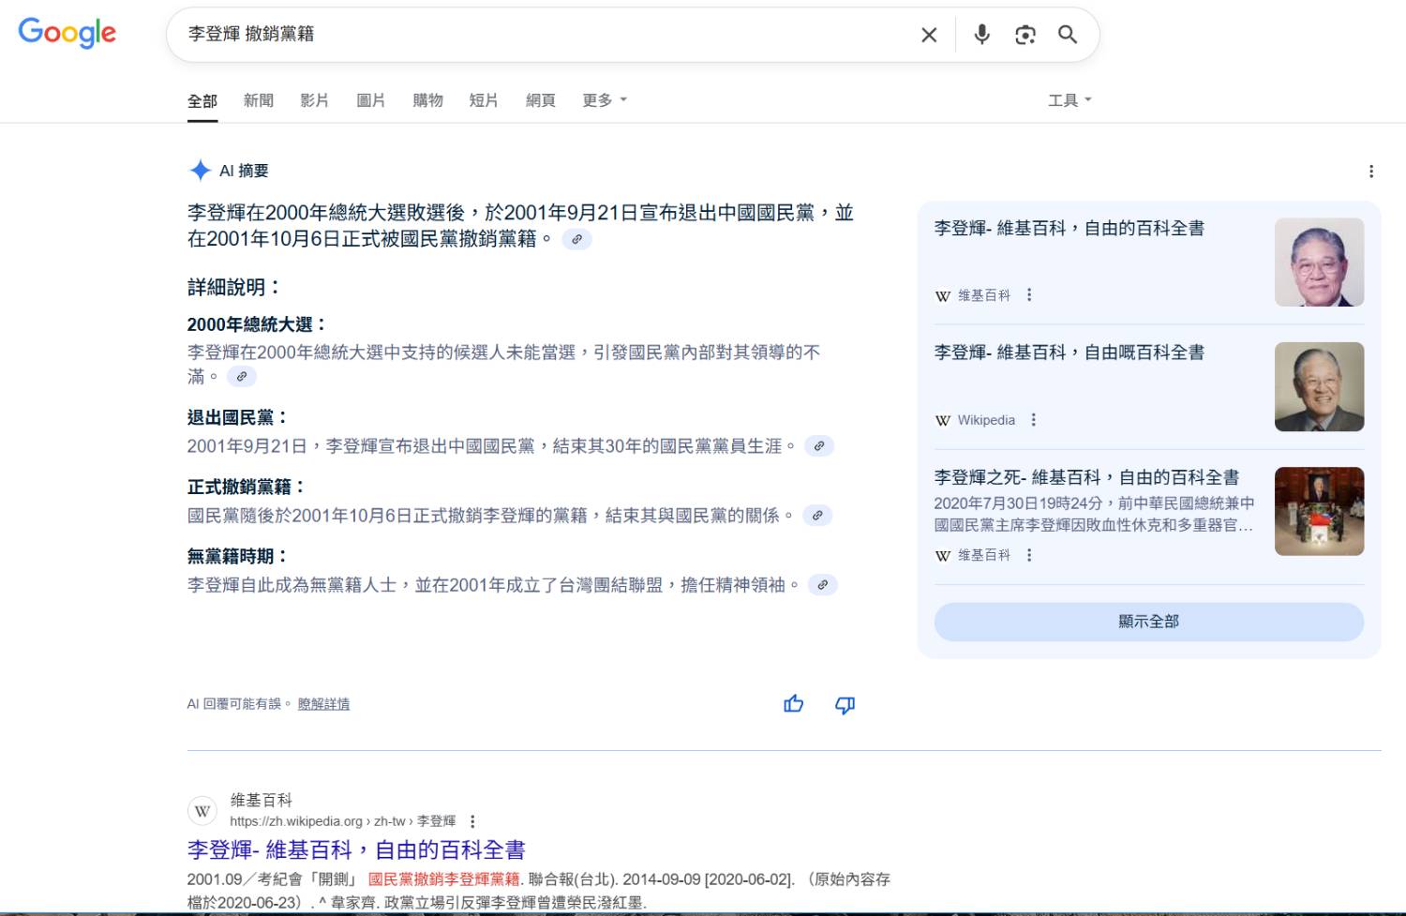
Task: Open the 瞭解詳情 link about AI responses
Action: [323, 704]
